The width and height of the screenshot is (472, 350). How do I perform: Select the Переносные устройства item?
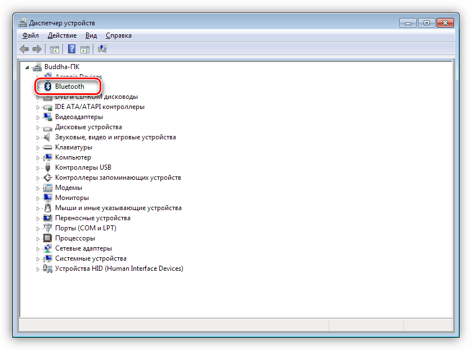[x=93, y=218]
